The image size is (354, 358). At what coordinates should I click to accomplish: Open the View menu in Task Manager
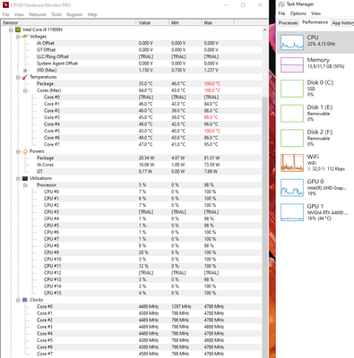tap(315, 13)
